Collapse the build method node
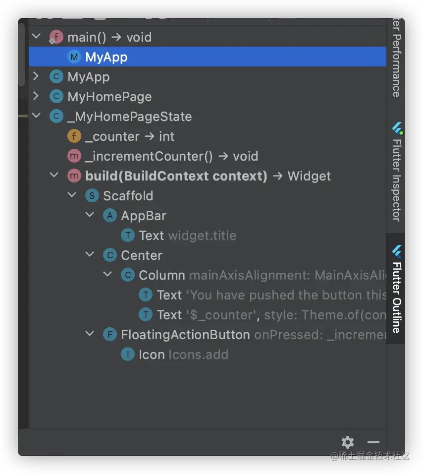This screenshot has height=474, width=423. tap(53, 176)
